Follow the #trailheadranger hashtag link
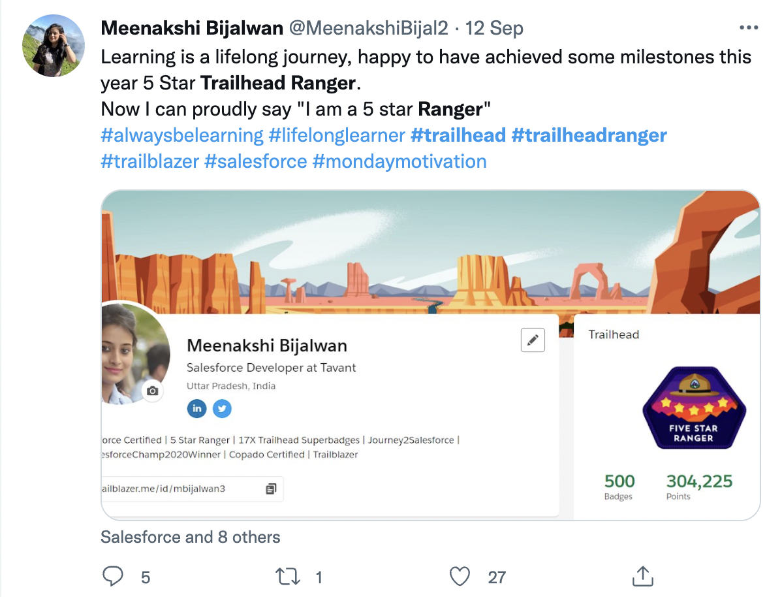The image size is (782, 597). click(x=589, y=135)
